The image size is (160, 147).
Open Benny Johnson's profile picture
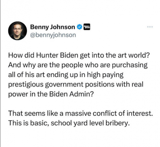(x=18, y=31)
